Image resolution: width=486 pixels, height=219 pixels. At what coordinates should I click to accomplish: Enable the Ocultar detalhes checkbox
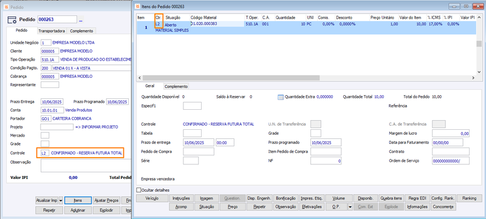pyautogui.click(x=139, y=190)
